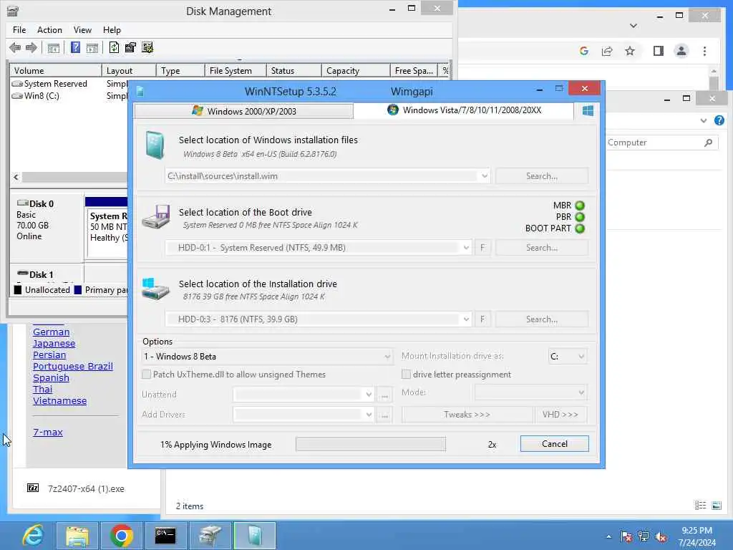This screenshot has width=733, height=550.
Task: Switch to Windows 2000/XP/2003 tab
Action: click(244, 111)
